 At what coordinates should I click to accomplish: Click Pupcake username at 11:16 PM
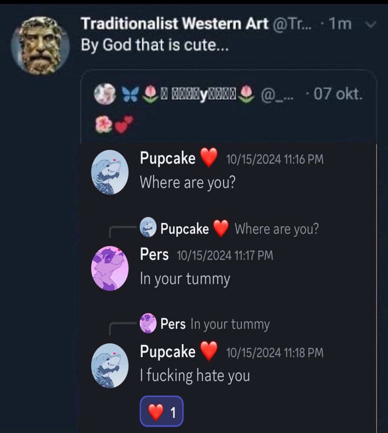167,158
